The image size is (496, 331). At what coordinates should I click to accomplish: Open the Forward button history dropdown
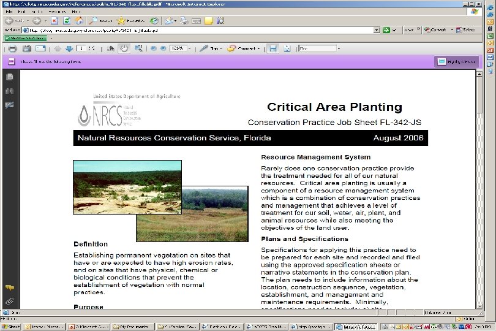45,21
